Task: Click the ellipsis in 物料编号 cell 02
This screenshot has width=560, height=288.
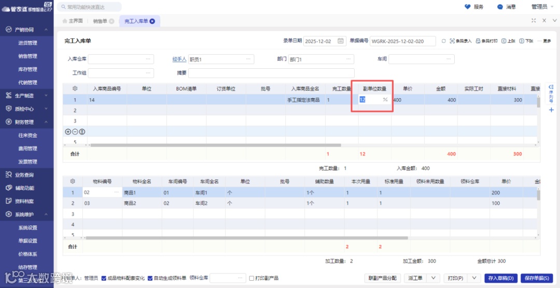Action: point(117,192)
